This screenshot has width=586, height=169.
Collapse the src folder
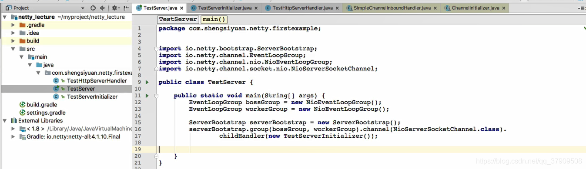[x=13, y=49]
